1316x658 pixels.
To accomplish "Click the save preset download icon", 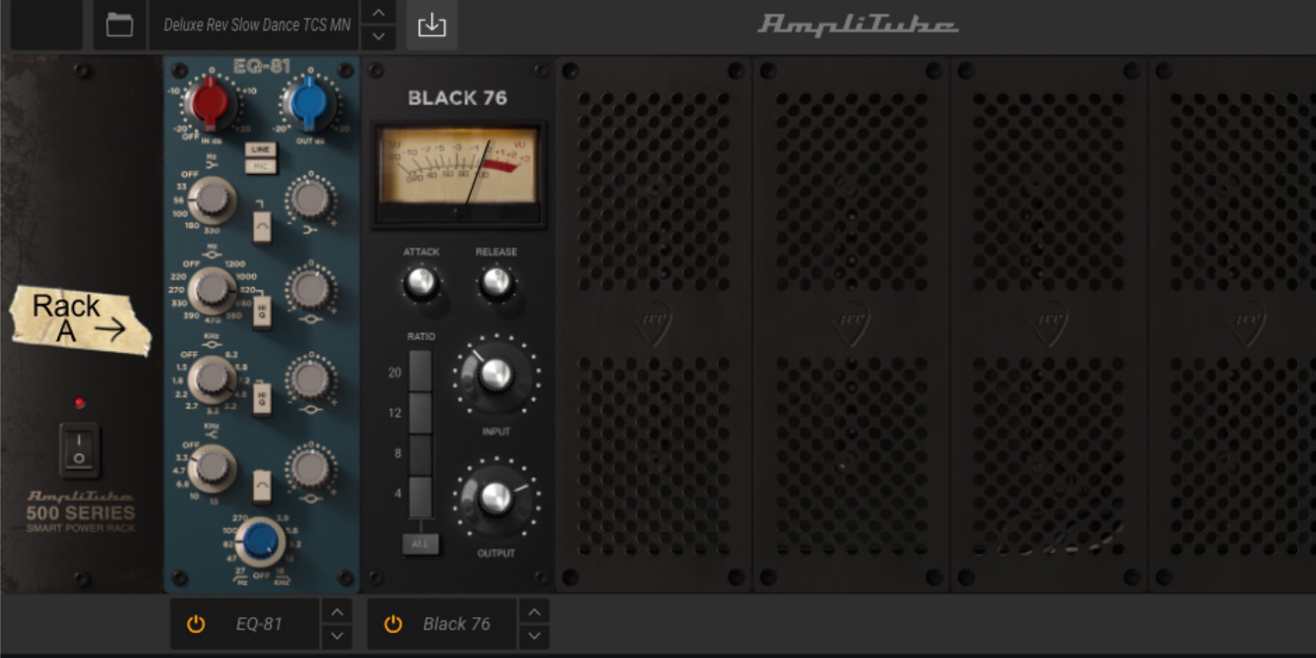I will [x=431, y=25].
